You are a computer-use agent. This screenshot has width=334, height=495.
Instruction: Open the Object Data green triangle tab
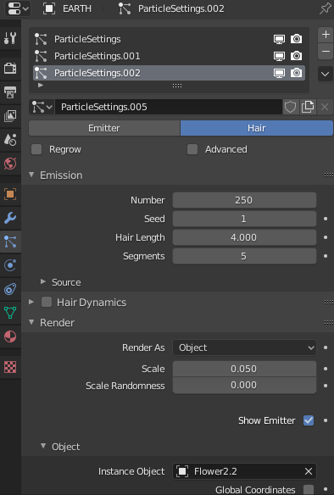(10, 313)
